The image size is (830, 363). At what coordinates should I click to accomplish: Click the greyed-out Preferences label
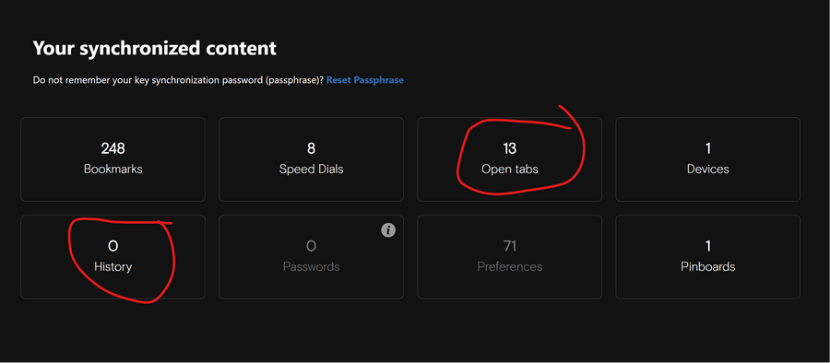pyautogui.click(x=510, y=266)
